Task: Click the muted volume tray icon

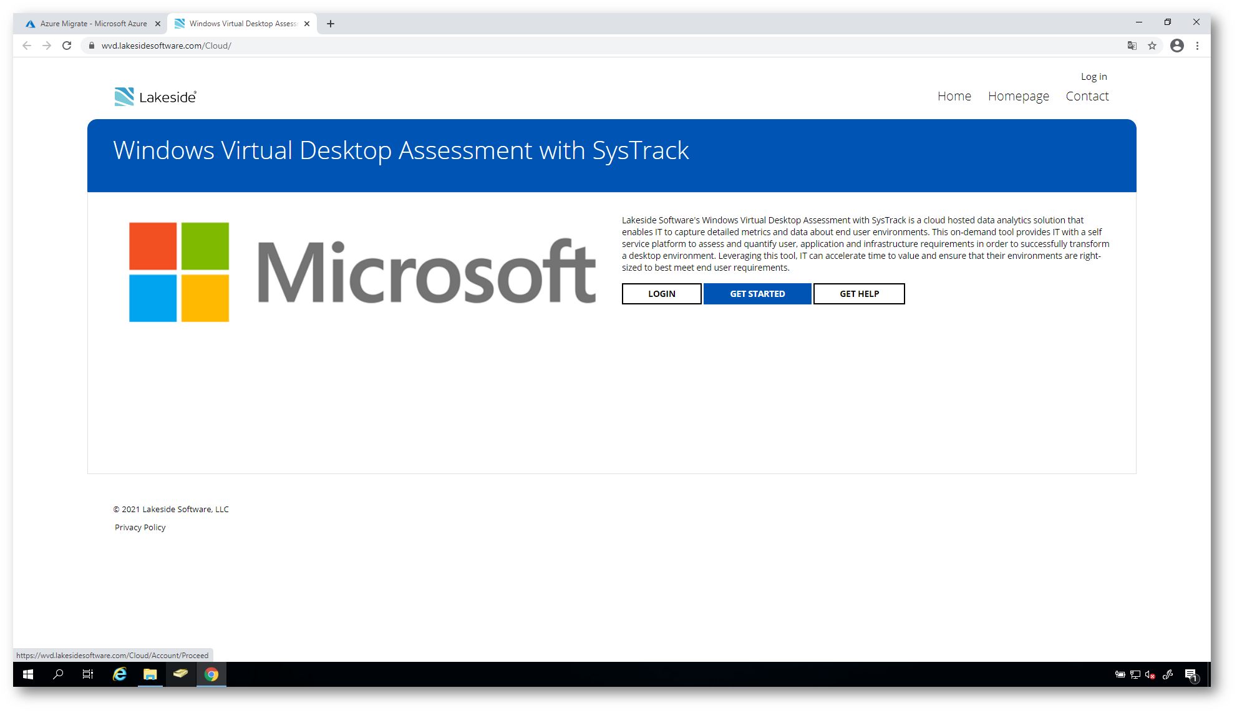Action: pos(1150,674)
